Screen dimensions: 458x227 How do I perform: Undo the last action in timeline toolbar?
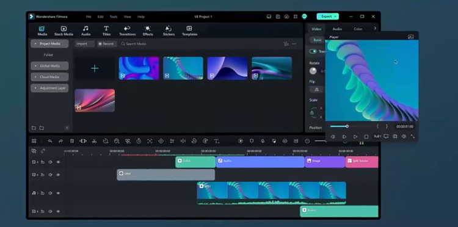50,141
